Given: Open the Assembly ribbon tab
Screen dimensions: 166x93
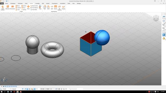Looking at the screenshot, I should click(x=37, y=3).
